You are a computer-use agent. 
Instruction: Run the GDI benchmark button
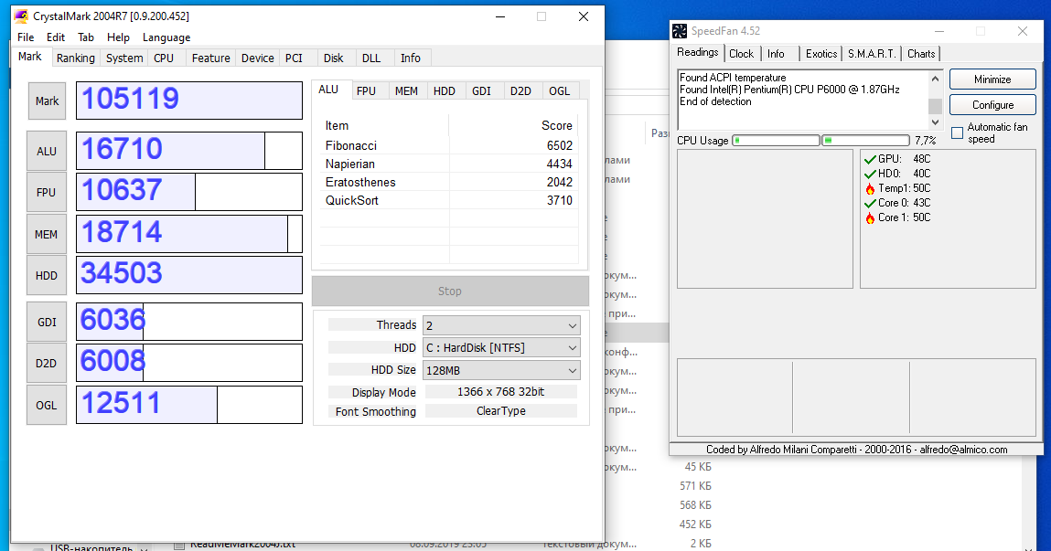click(47, 322)
